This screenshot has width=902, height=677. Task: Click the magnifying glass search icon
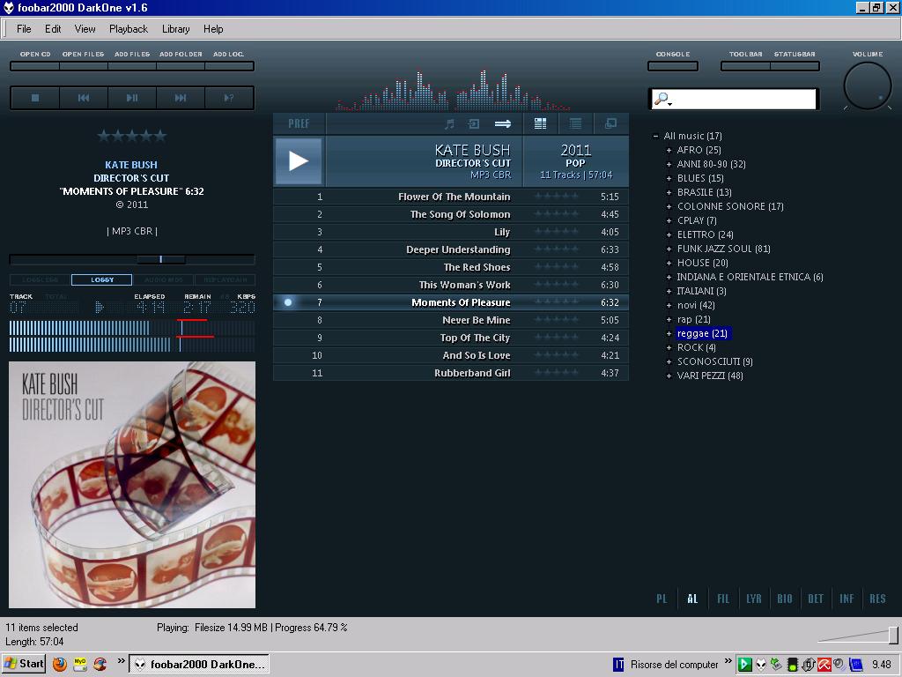tap(662, 99)
